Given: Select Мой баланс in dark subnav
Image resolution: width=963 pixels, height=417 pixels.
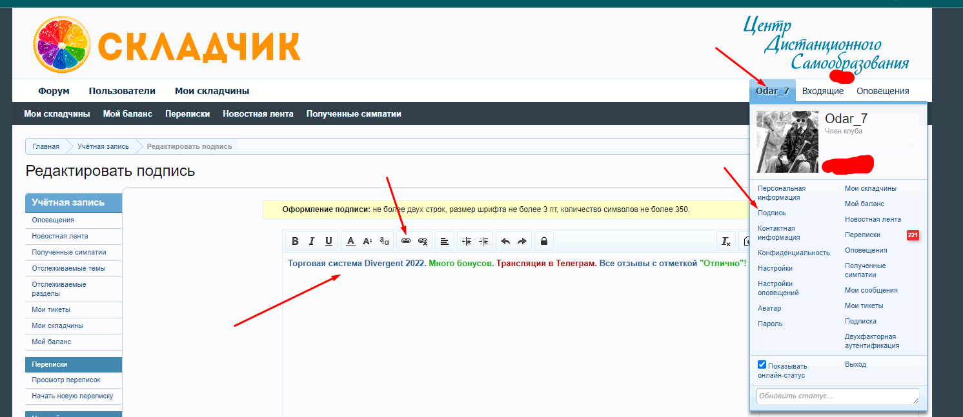Looking at the screenshot, I should pos(128,114).
